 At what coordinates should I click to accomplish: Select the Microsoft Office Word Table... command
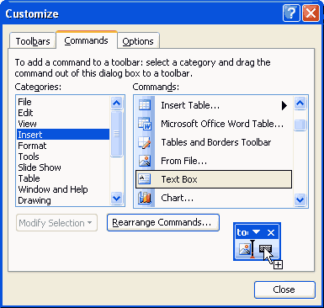(x=222, y=124)
